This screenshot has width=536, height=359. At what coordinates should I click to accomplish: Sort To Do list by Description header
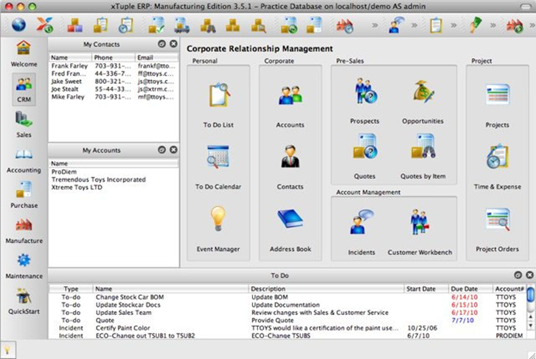tap(326, 289)
